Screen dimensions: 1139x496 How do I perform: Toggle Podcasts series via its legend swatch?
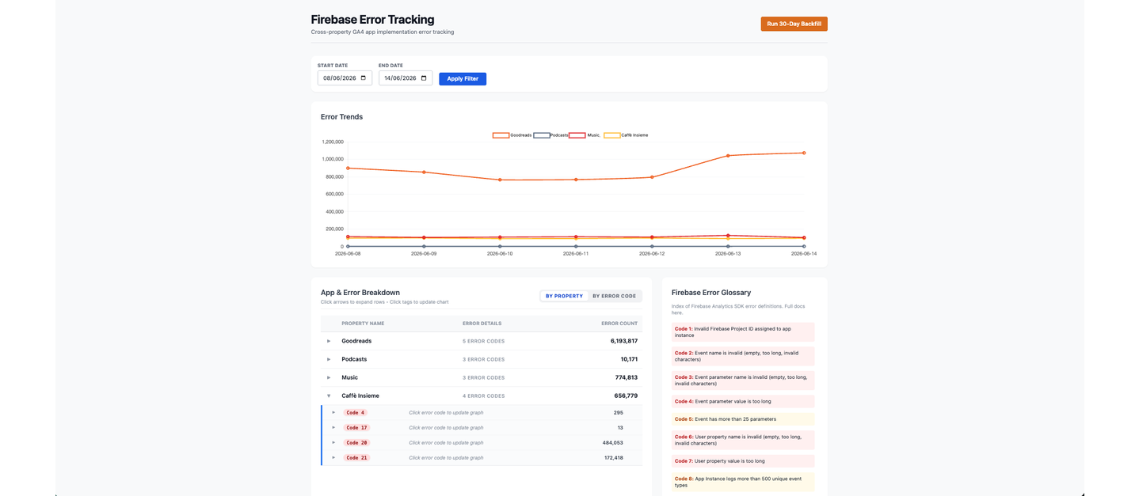[542, 135]
